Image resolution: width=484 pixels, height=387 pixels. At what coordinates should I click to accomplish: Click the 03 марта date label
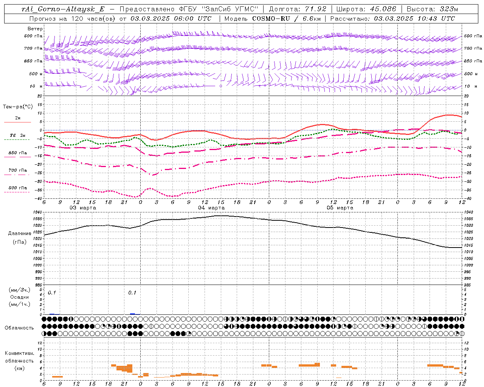coord(83,208)
